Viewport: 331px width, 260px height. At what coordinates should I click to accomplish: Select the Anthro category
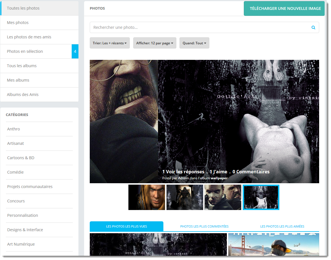pyautogui.click(x=39, y=129)
